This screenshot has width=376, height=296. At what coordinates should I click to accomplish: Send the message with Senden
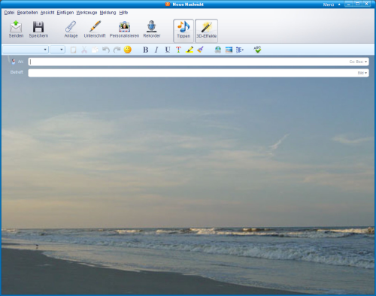pos(16,29)
